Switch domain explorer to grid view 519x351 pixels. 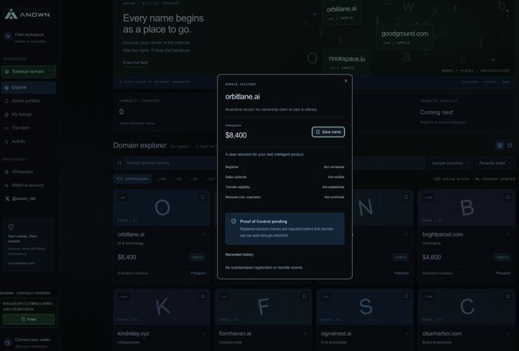click(500, 145)
